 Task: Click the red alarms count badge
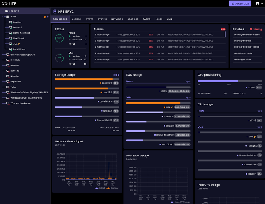[x=223, y=29]
